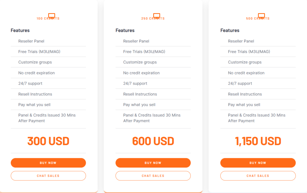The height and width of the screenshot is (193, 307).
Task: Click the 600 USD price label
Action: pos(153,141)
